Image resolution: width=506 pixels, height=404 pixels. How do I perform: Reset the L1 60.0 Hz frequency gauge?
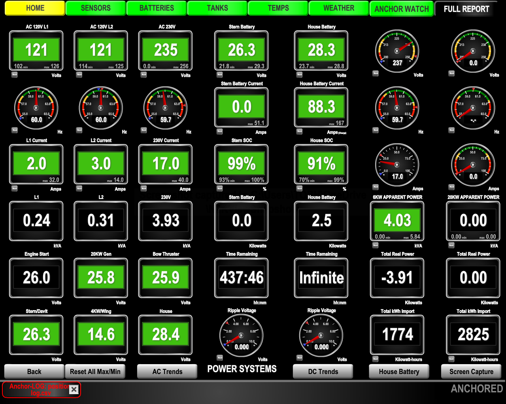pyautogui.click(x=14, y=130)
